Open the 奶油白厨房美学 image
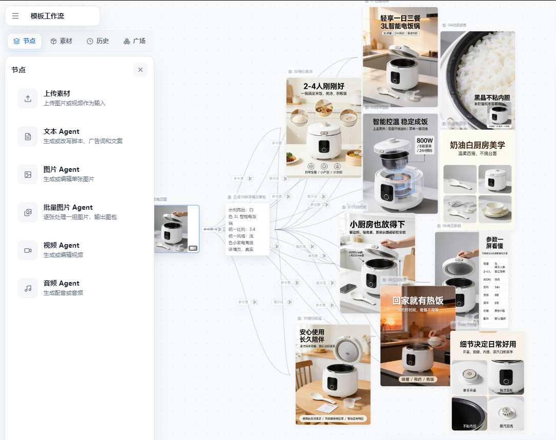556x440 pixels. tap(477, 180)
